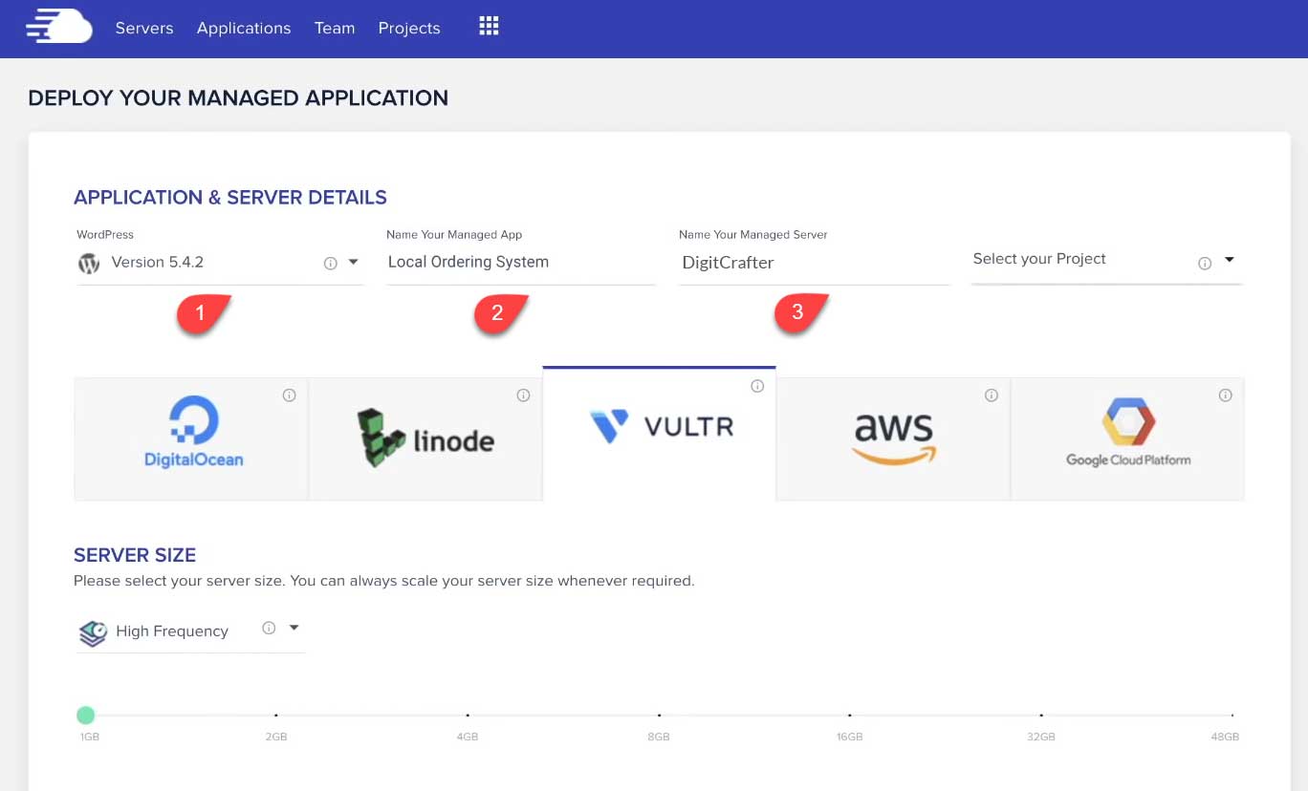Viewport: 1308px width, 791px height.
Task: Click the info icon on AWS card
Action: 992,395
